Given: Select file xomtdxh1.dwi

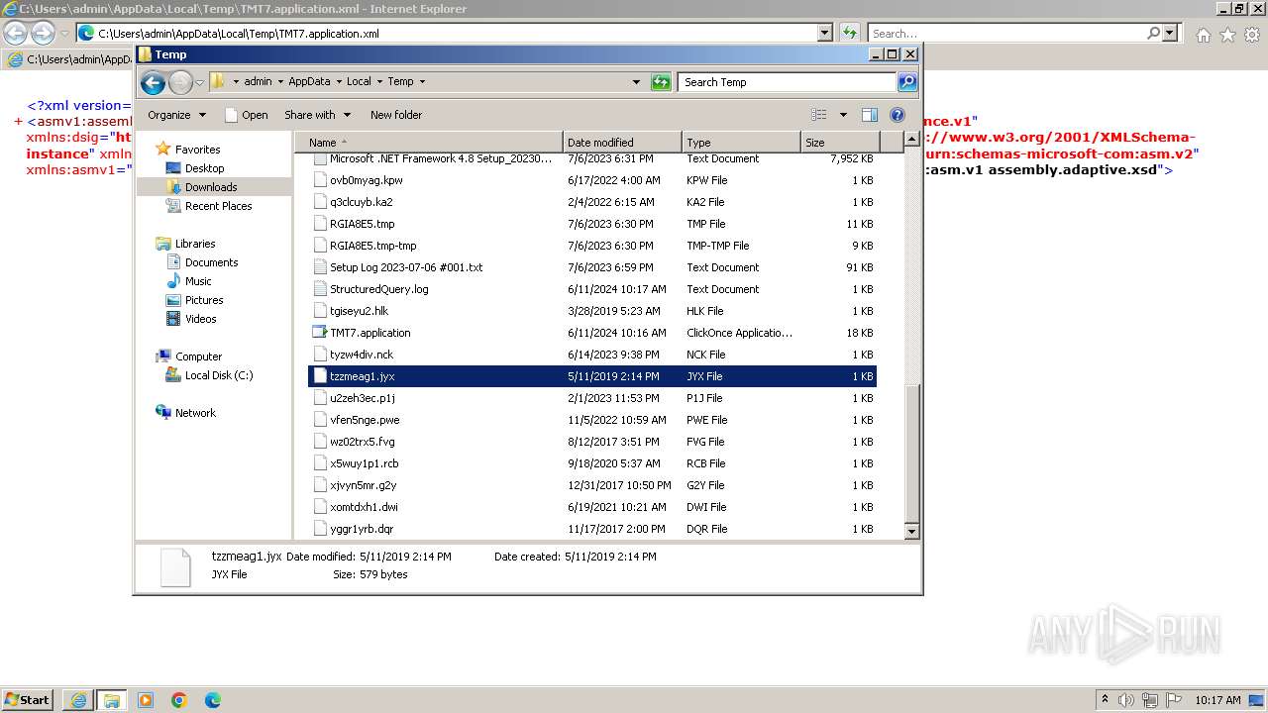Looking at the screenshot, I should click(364, 507).
